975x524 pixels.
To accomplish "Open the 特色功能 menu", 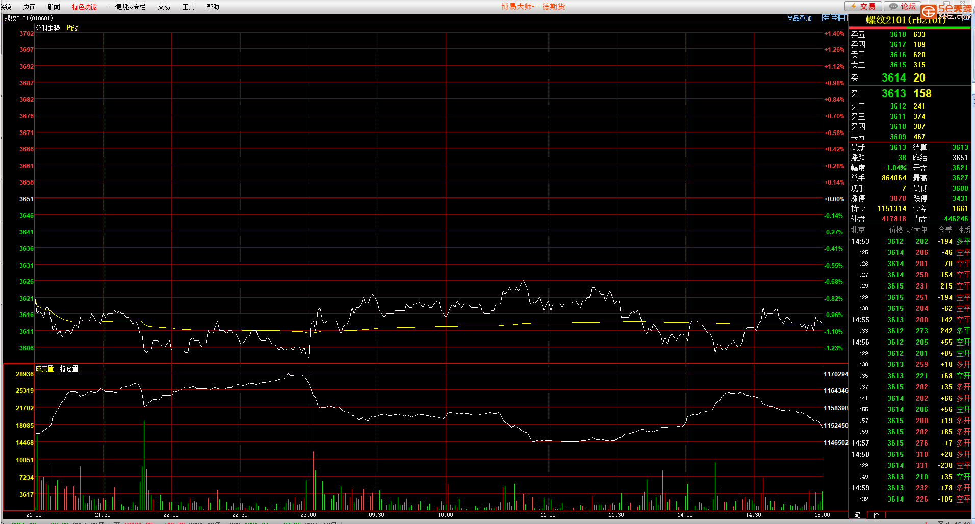I will click(84, 7).
